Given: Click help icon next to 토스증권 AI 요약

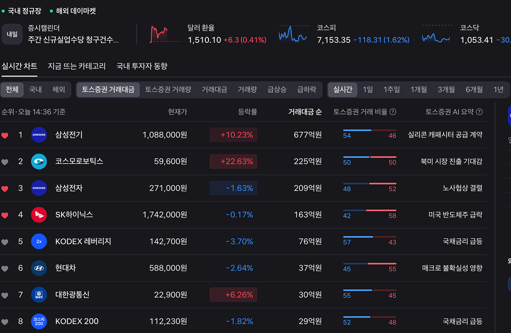Looking at the screenshot, I should tap(479, 112).
